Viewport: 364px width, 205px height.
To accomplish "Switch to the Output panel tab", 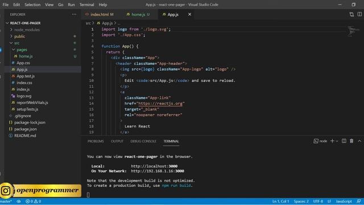I will (x=117, y=141).
